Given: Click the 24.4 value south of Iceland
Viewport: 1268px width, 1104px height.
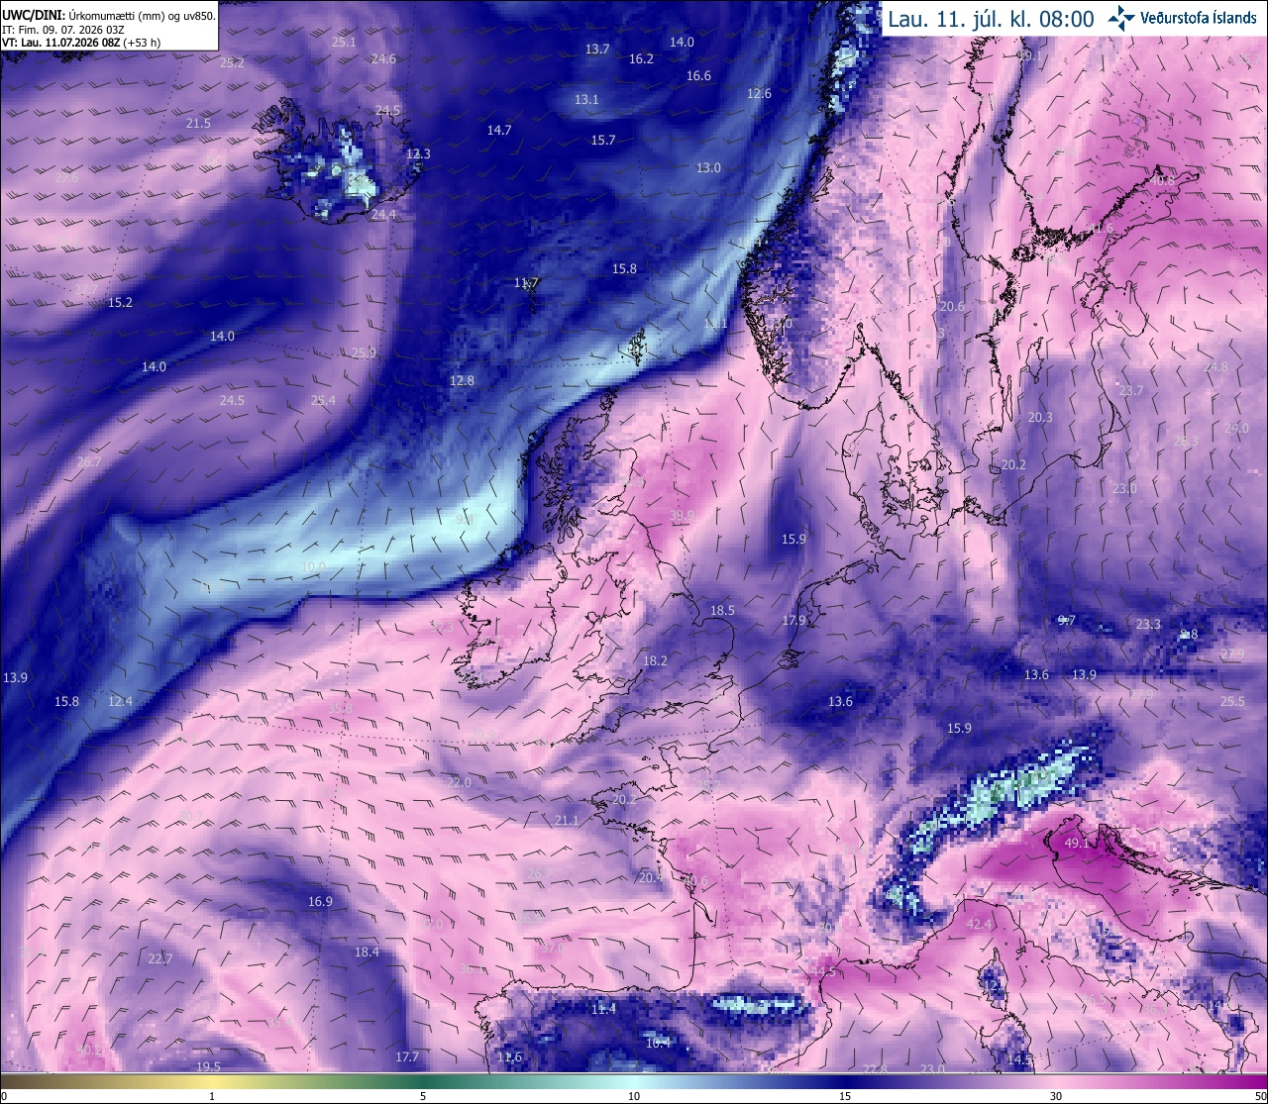Looking at the screenshot, I should 383,214.
